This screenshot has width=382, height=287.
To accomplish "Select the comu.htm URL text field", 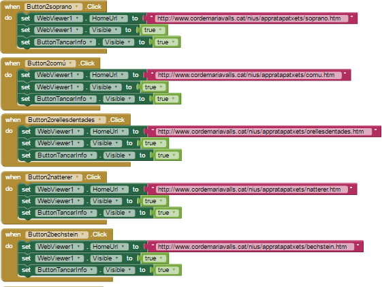I will [x=249, y=75].
